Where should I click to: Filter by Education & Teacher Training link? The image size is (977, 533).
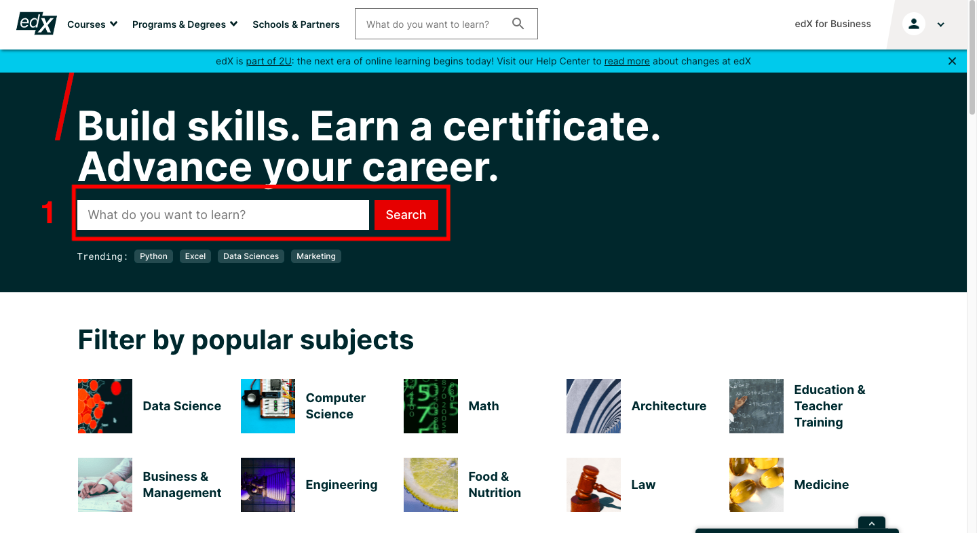click(830, 406)
